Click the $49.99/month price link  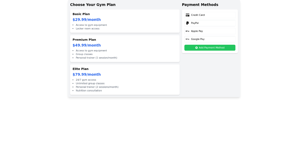[86, 45]
